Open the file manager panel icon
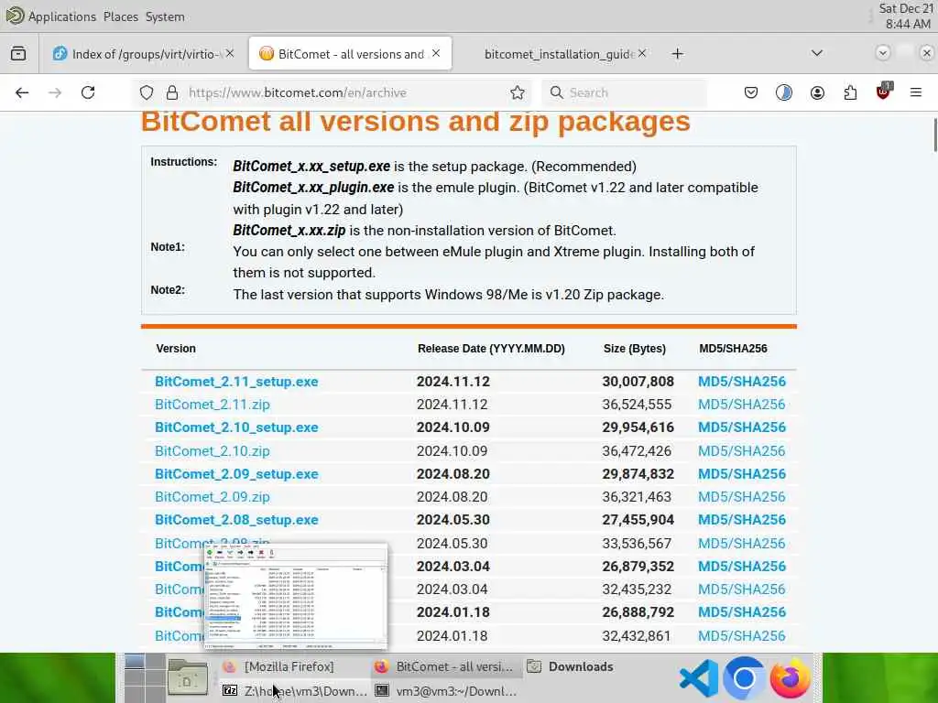The width and height of the screenshot is (938, 703). (187, 677)
